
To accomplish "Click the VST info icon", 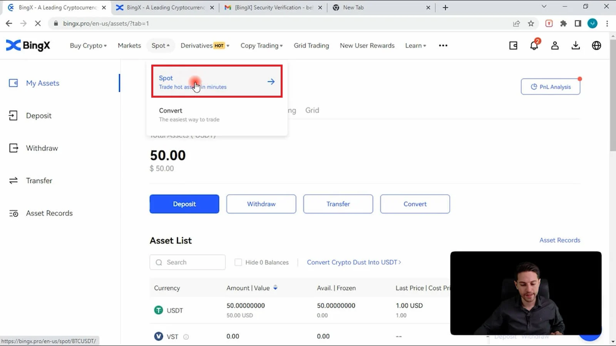I will coord(186,337).
